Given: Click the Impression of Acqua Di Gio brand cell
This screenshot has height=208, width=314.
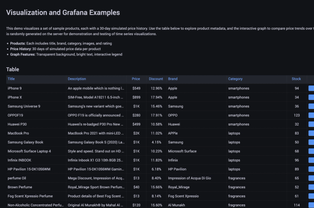Looking at the screenshot, I should [197, 178].
